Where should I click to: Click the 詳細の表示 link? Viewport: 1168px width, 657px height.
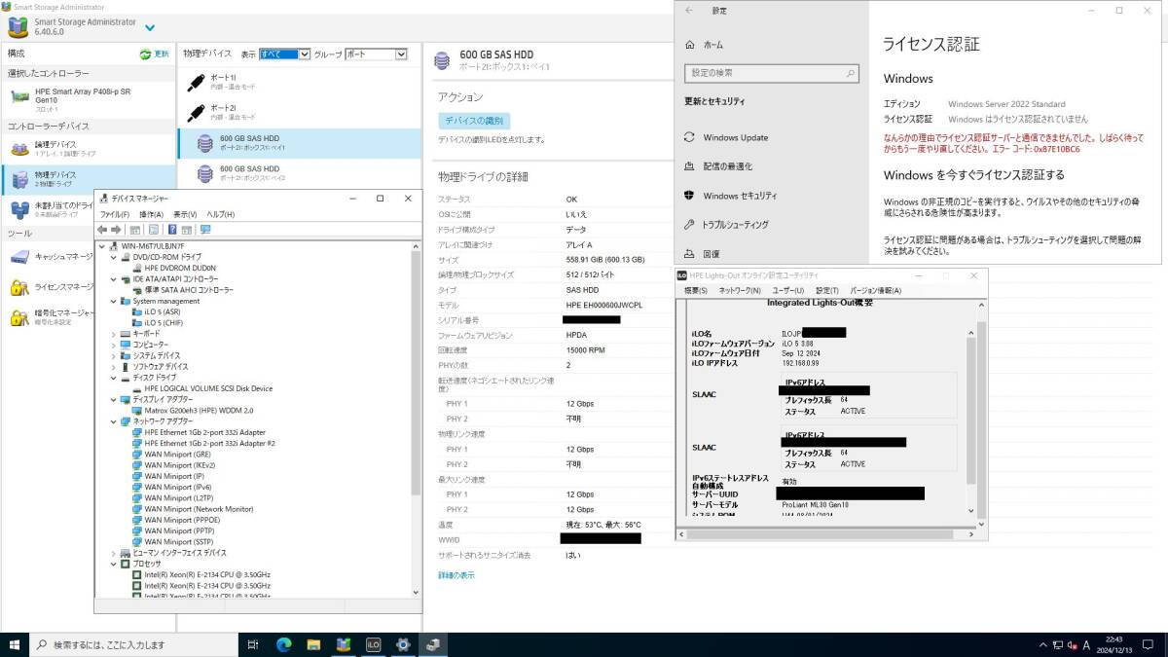coord(456,575)
